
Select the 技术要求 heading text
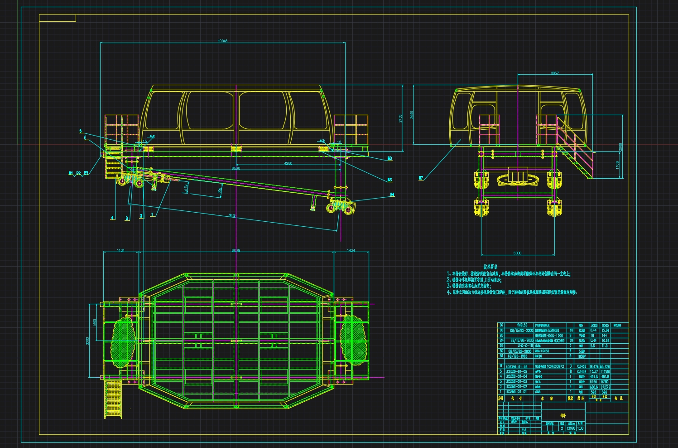(490, 267)
